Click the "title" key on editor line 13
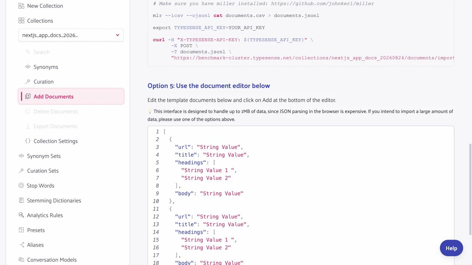472x265 pixels. (x=186, y=225)
